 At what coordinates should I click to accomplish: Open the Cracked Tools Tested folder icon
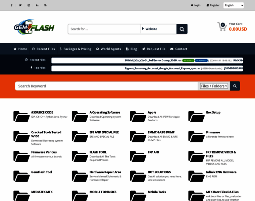click(21, 137)
